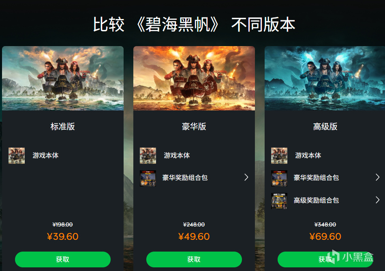
Task: Click 豪华奖励组合包 pack icon in 豪华版
Action: tap(148, 178)
